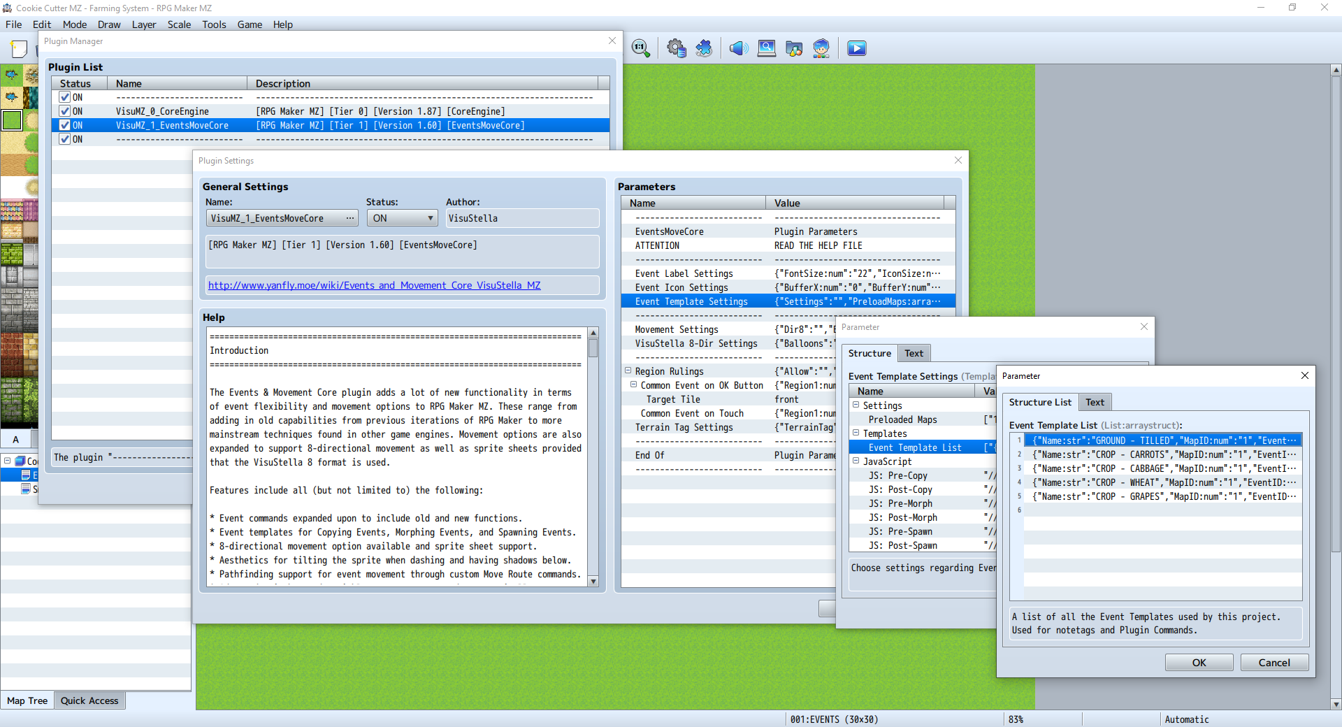Open the Tools menu
Image resolution: width=1342 pixels, height=727 pixels.
pyautogui.click(x=214, y=24)
